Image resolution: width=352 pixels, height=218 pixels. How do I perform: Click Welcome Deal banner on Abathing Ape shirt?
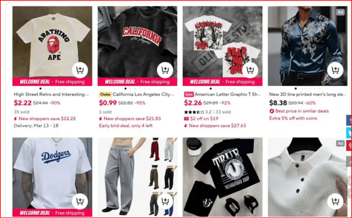(x=52, y=82)
